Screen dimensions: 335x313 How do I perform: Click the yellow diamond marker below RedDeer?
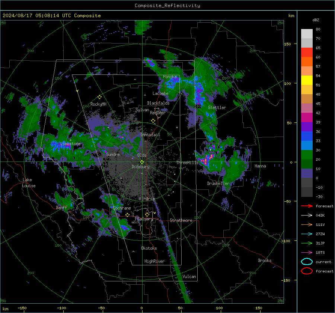click(153, 121)
